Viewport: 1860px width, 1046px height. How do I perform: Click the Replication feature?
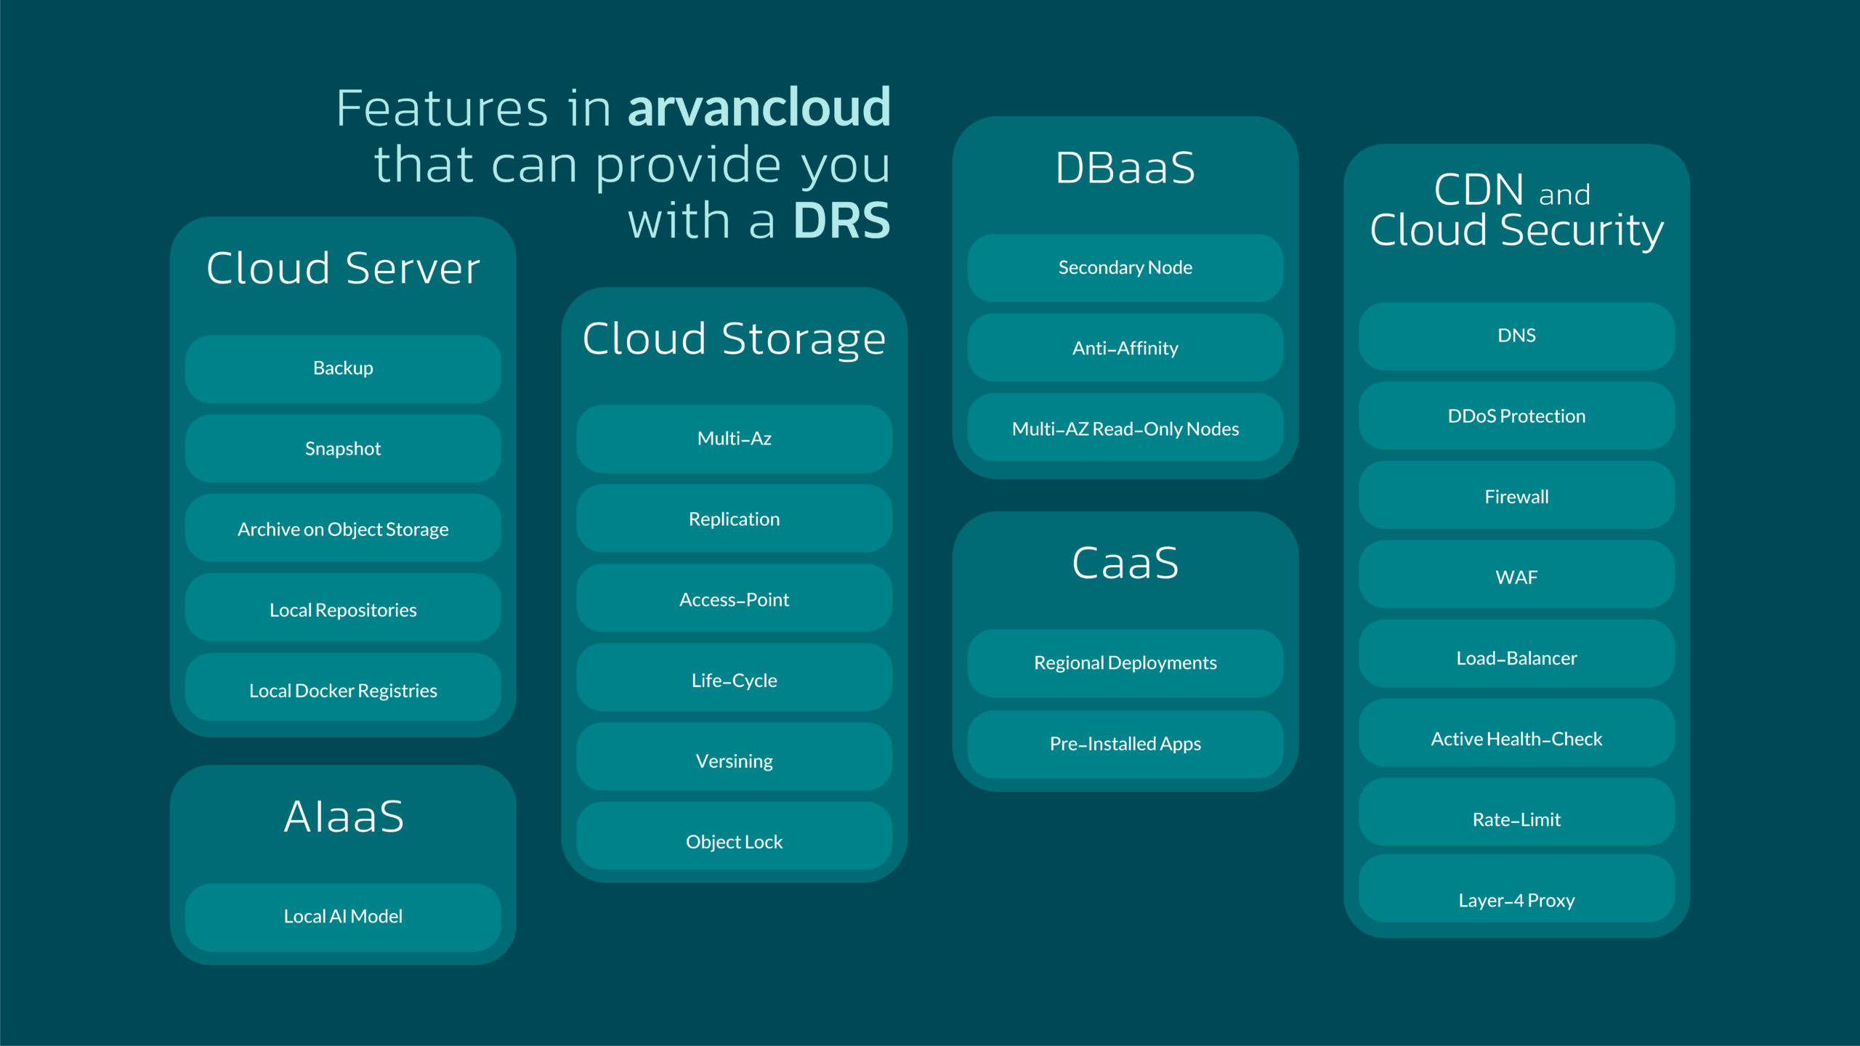(734, 519)
